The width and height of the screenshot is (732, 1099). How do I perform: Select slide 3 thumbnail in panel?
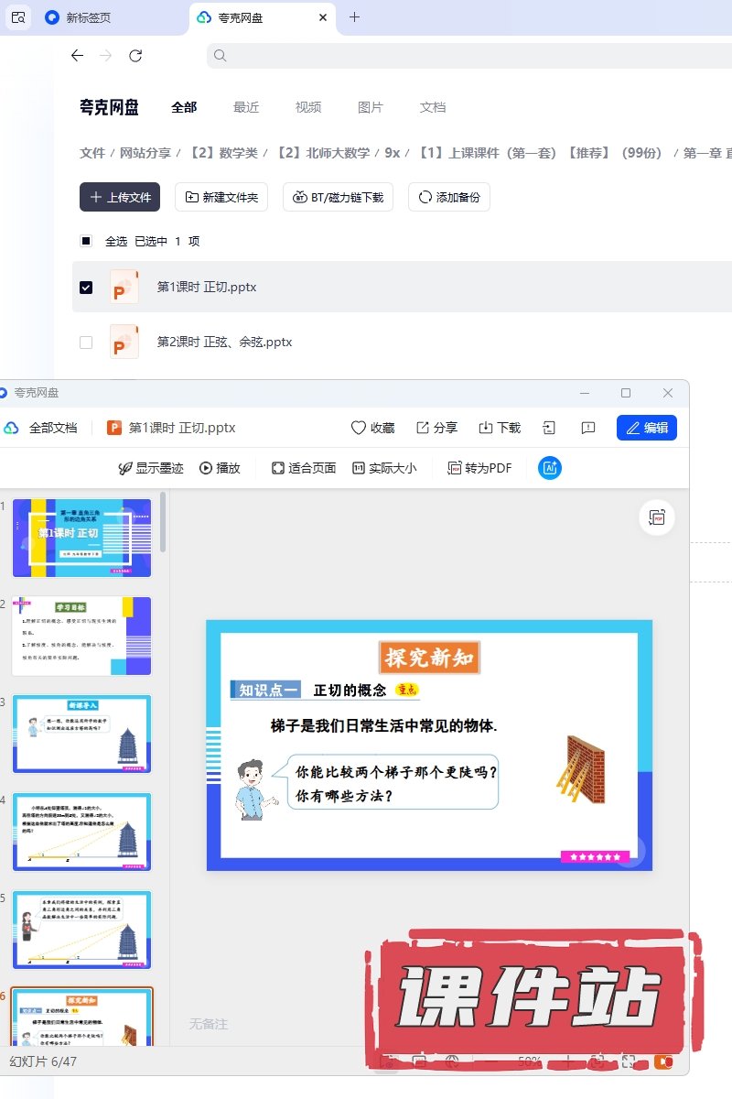pyautogui.click(x=81, y=734)
